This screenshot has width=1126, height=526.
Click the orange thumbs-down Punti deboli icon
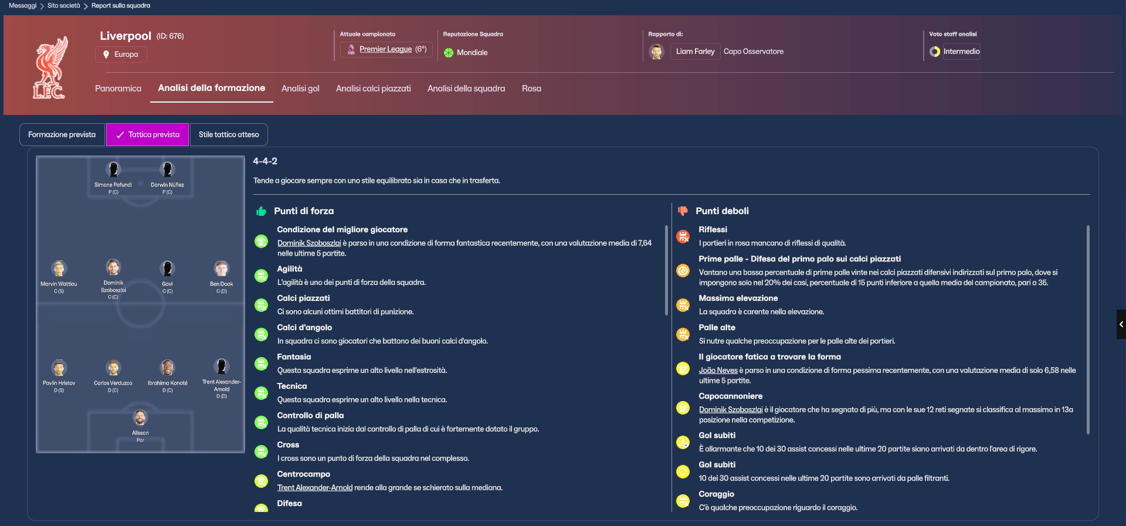[x=683, y=211]
